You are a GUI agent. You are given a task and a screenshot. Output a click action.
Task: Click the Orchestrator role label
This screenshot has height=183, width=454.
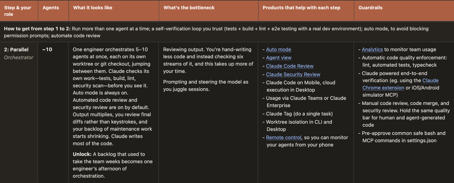(19, 57)
